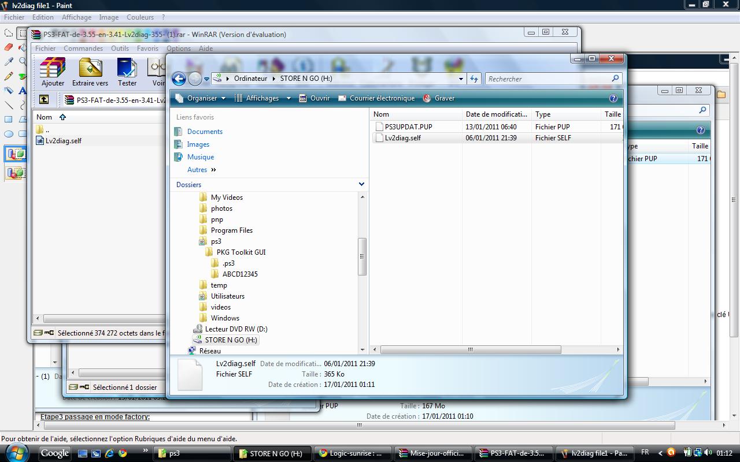Screen dimensions: 740x462
Task: Open Explorer help question mark icon
Action: pyautogui.click(x=613, y=98)
